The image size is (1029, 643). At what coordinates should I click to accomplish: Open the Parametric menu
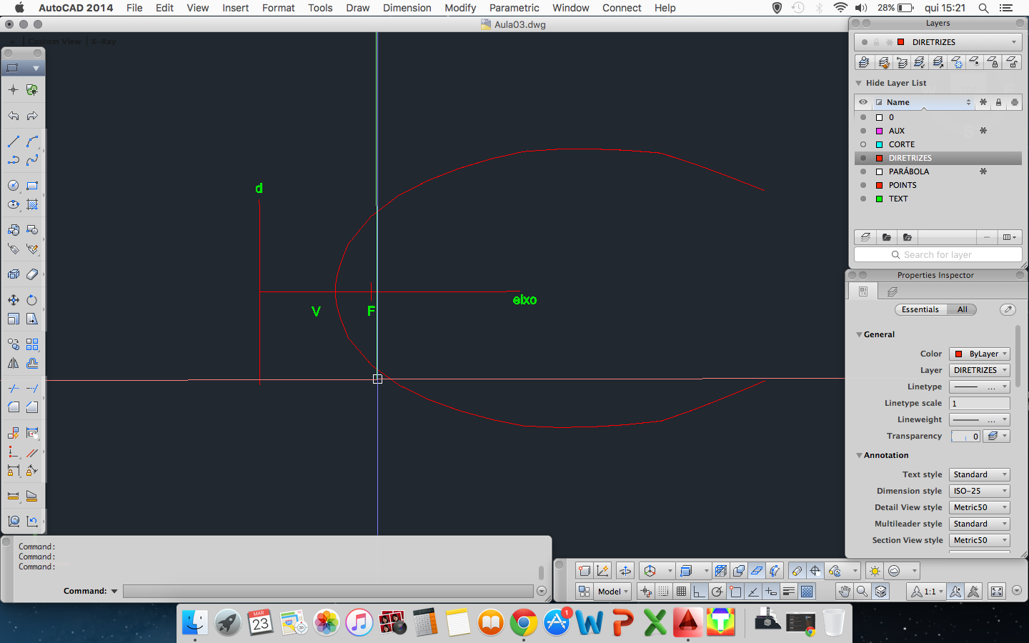514,8
